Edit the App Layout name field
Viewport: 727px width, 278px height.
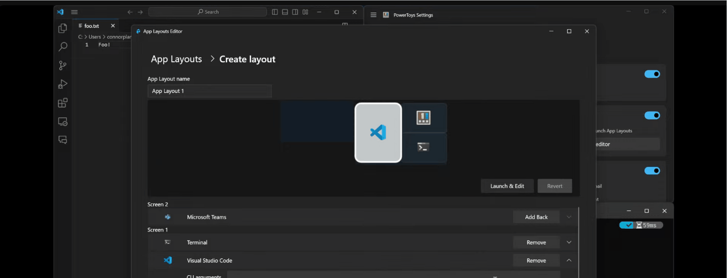coord(209,91)
